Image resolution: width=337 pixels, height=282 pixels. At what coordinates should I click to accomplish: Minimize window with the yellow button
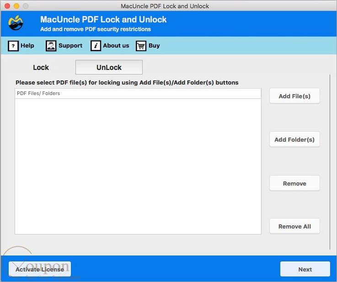coord(16,6)
